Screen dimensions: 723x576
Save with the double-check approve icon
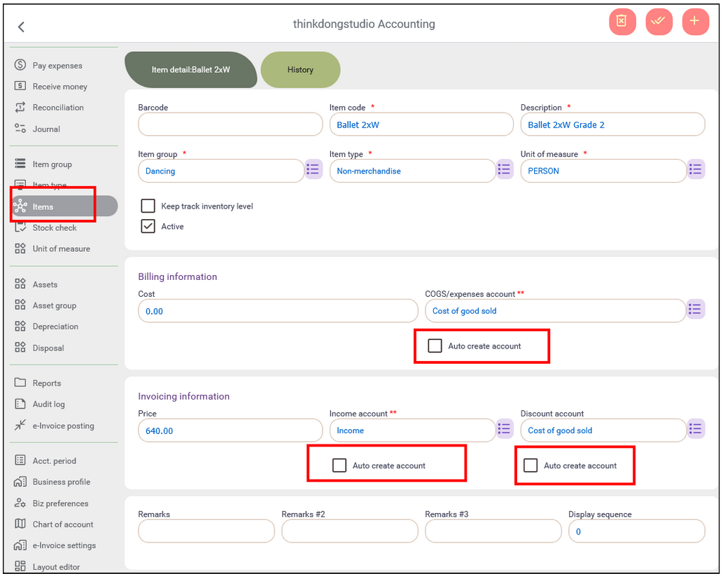pyautogui.click(x=659, y=21)
